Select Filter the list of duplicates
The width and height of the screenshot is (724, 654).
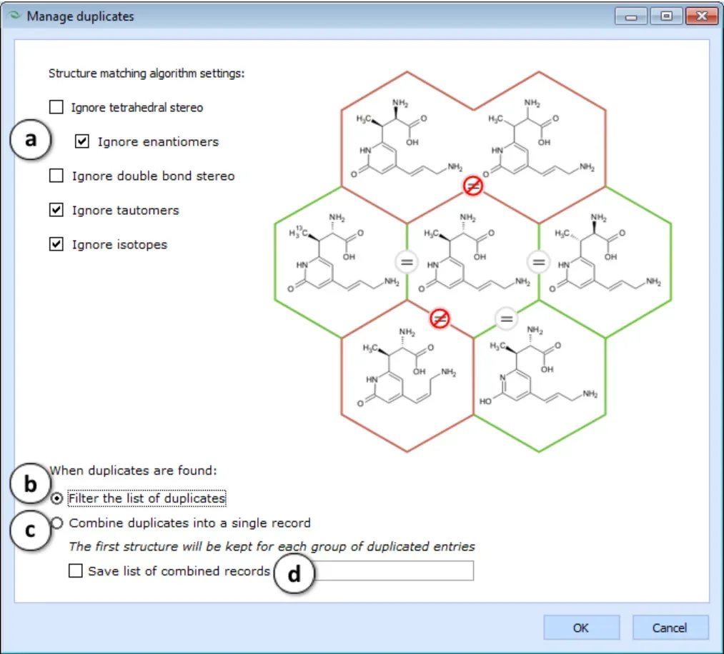(x=56, y=498)
